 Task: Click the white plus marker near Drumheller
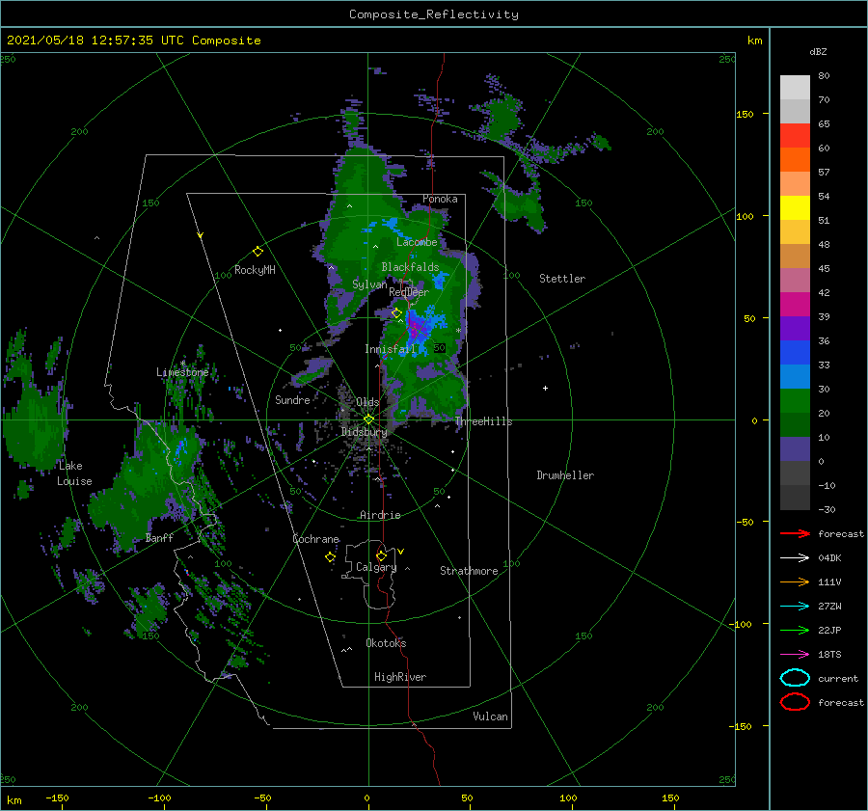pyautogui.click(x=545, y=388)
